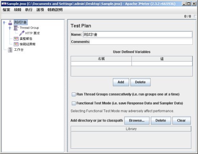The width and height of the screenshot is (198, 154).
Task: Select the Thread Group label in tree
Action: point(29,28)
